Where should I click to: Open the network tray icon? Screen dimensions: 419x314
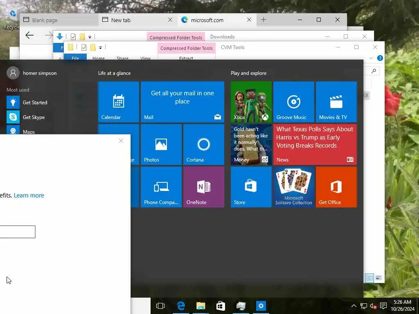click(363, 306)
